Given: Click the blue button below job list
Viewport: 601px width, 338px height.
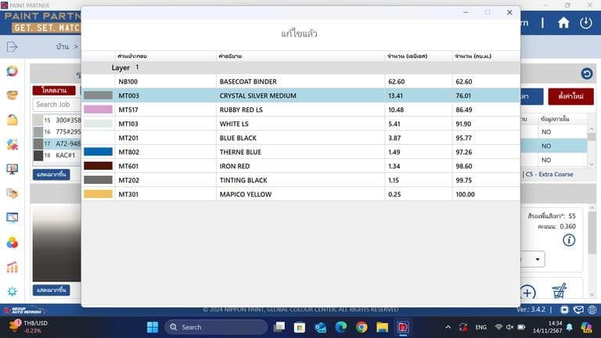Looking at the screenshot, I should (x=52, y=174).
